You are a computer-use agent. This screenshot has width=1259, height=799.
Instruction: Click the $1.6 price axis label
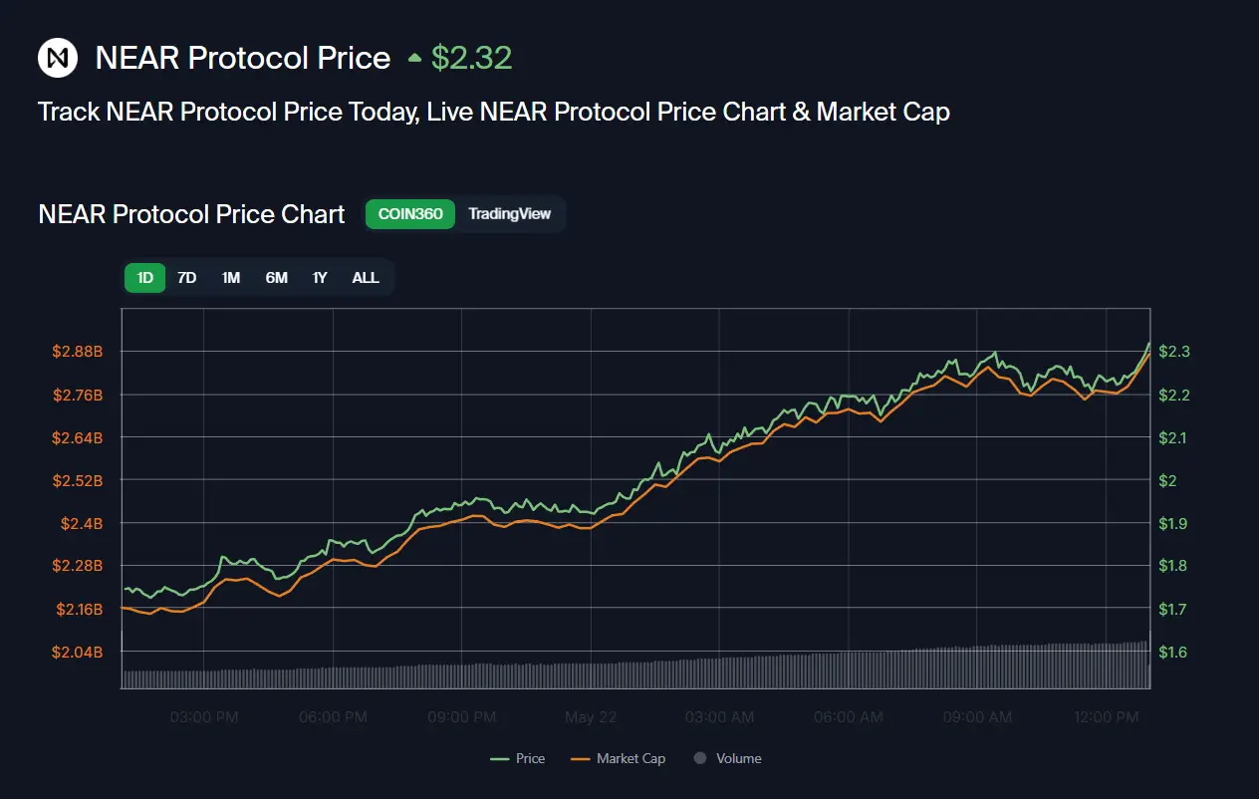click(x=1174, y=652)
